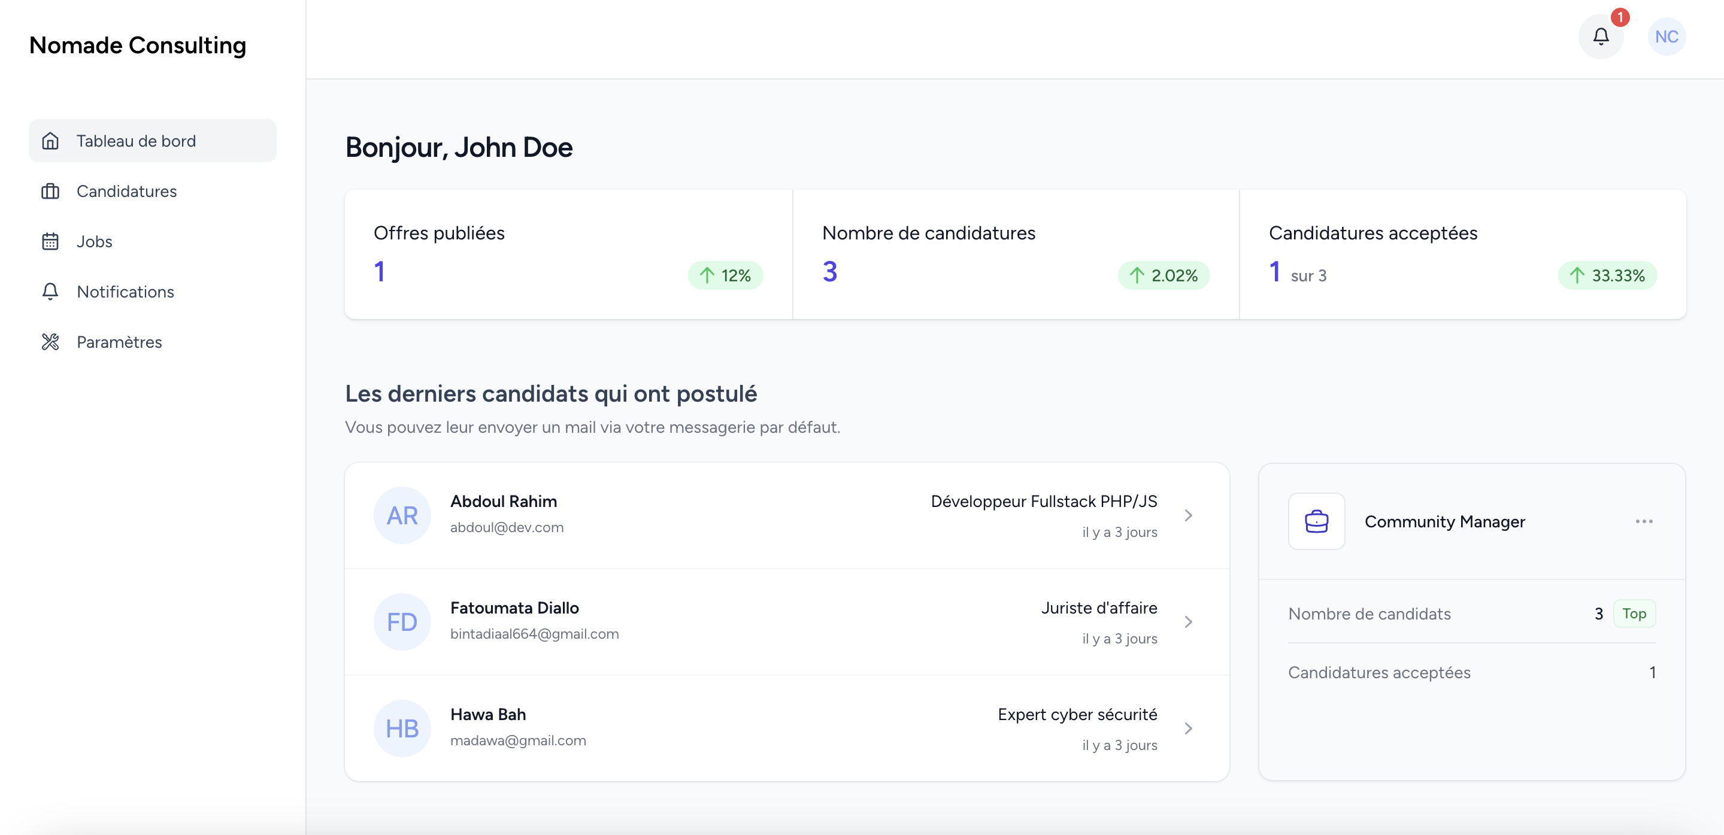Screen dimensions: 1724x835
Task: Click the green Top badge
Action: pyautogui.click(x=1634, y=614)
